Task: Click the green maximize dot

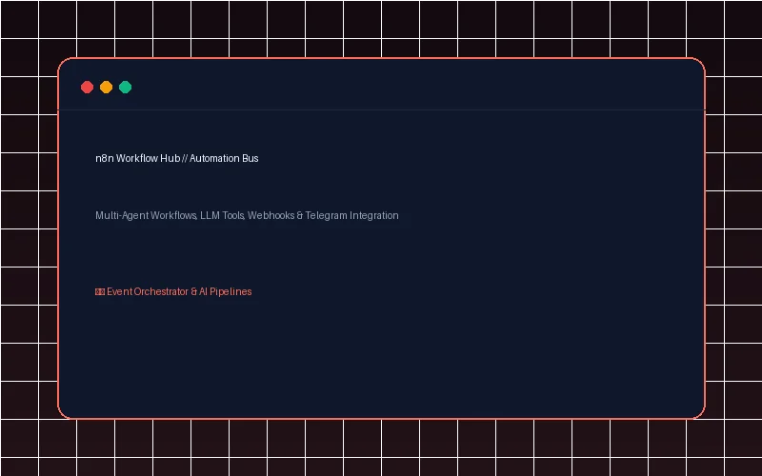Action: tap(126, 87)
